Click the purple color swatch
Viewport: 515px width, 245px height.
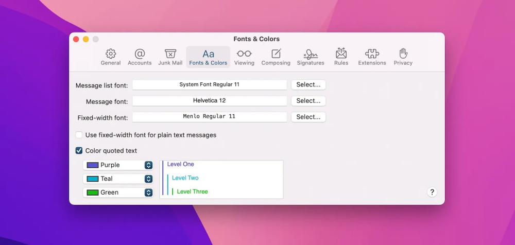pos(93,165)
